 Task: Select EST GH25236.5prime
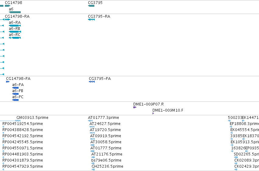point(107,166)
